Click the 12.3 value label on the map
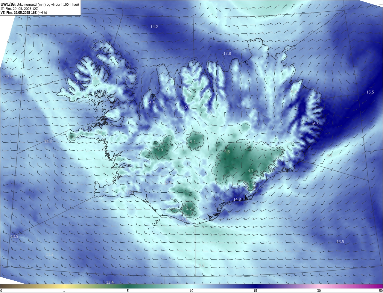The image size is (383, 293). [48, 142]
